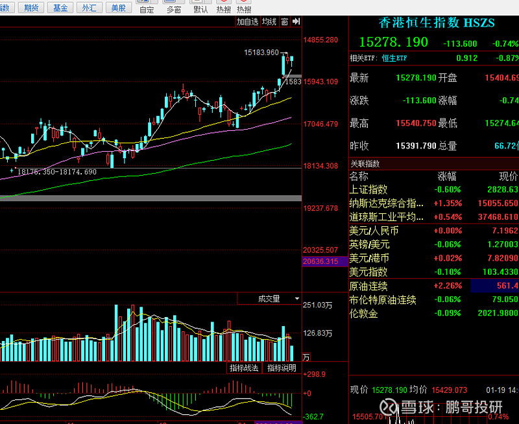Click the large 15278.190 headline price
The image size is (519, 424).
tap(394, 42)
